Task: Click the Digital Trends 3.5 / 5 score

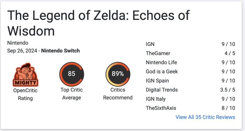Action: click(227, 90)
